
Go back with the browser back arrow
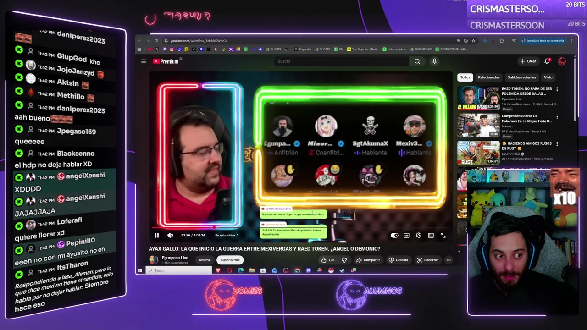tap(139, 41)
